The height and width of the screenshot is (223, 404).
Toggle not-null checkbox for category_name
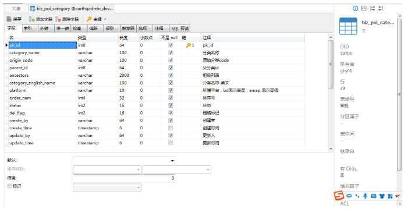[x=171, y=52]
